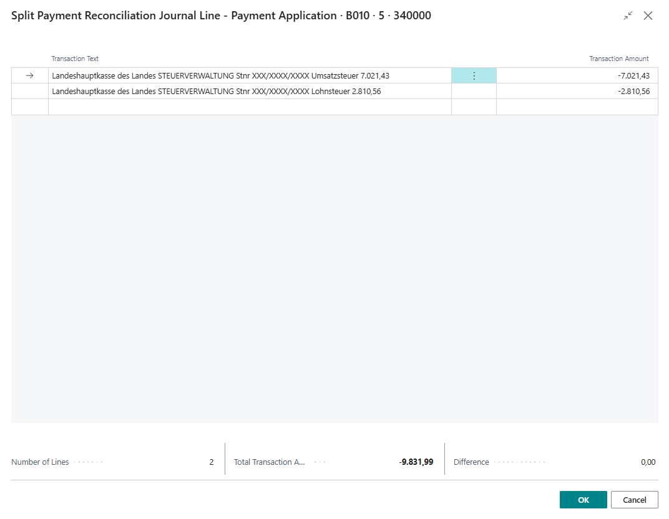Viewport: 669px width, 519px height.
Task: Open the three-dot row menu for Umsatzsteuer line
Action: tap(474, 75)
